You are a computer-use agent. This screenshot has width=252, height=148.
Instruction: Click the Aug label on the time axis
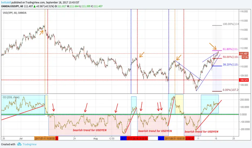pyautogui.click(x=95, y=138)
